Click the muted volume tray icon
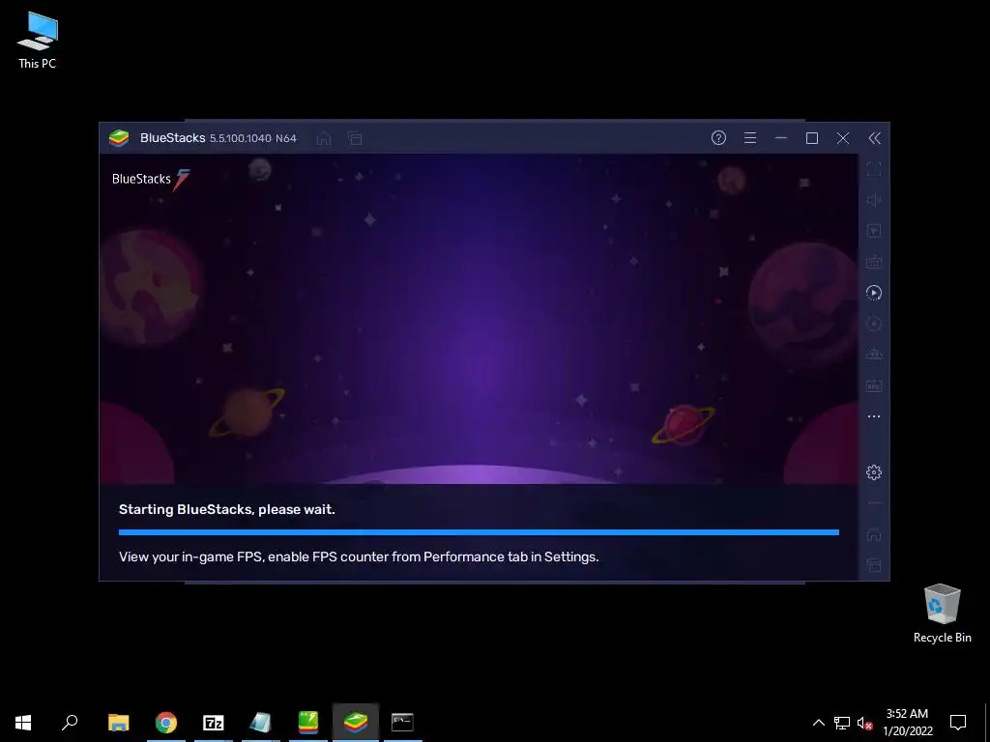 click(865, 723)
